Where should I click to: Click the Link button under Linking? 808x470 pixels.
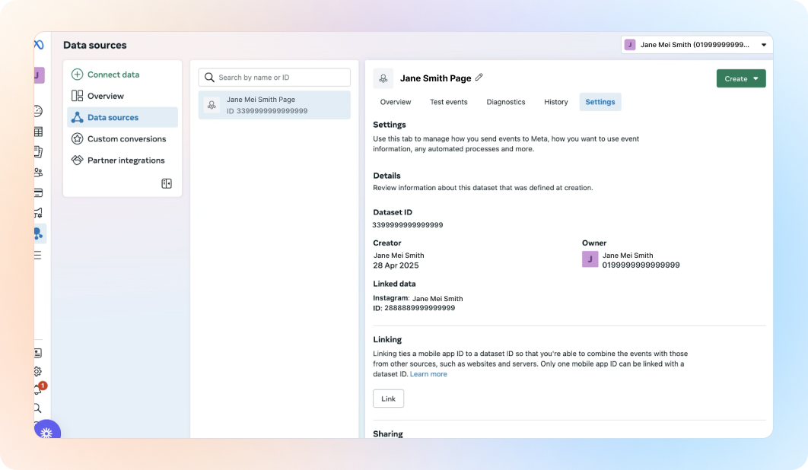pyautogui.click(x=389, y=399)
